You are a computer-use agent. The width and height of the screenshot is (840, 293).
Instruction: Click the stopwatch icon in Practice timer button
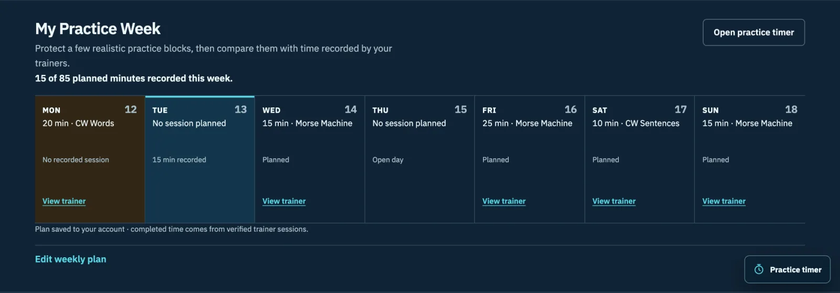[x=759, y=269]
